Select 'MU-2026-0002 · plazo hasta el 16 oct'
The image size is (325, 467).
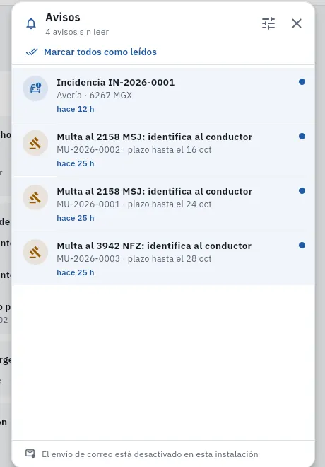coord(134,150)
